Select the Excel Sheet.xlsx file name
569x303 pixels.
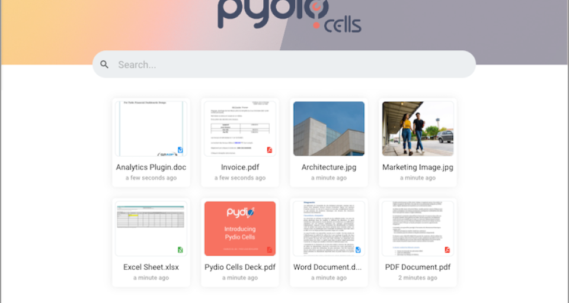click(x=151, y=267)
